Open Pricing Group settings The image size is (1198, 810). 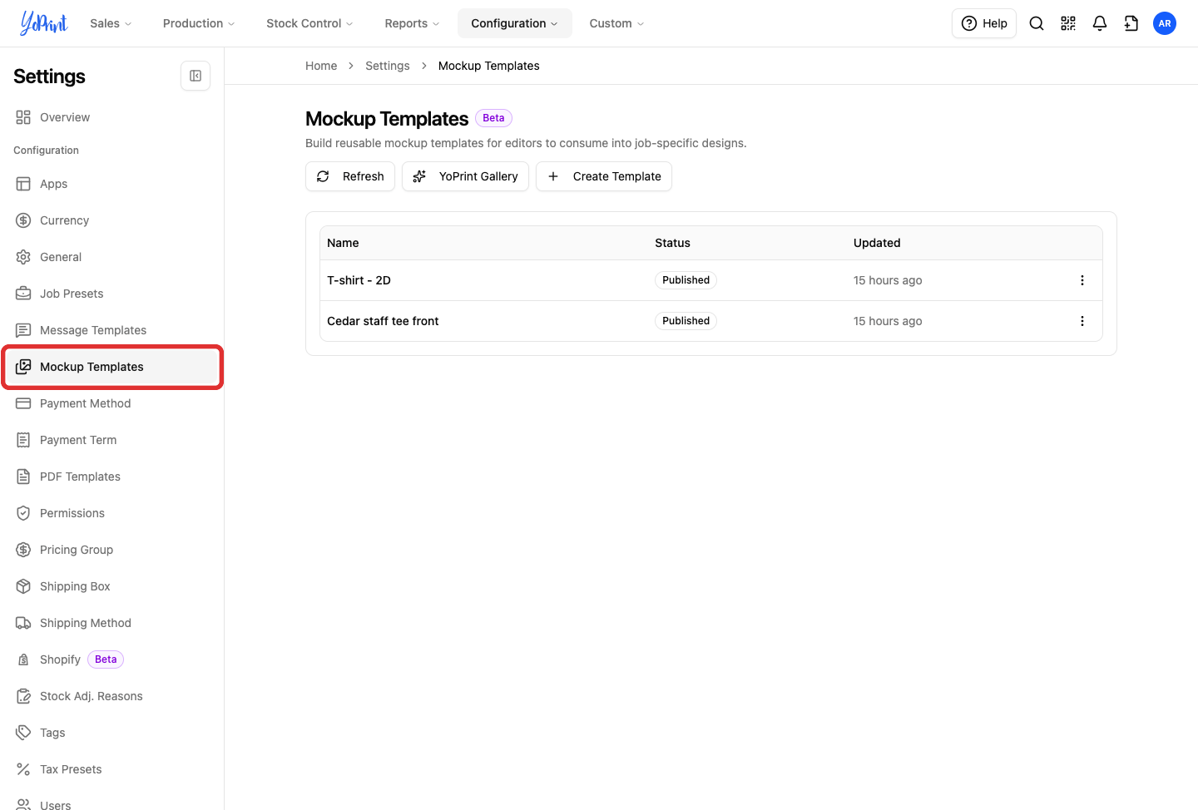click(111, 550)
